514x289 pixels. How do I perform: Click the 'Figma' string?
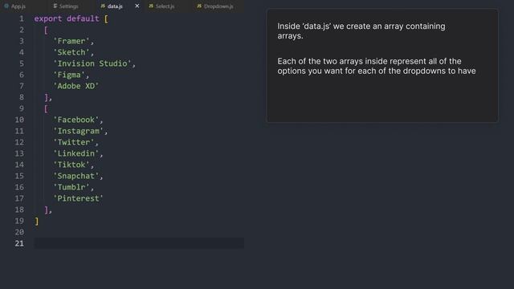pyautogui.click(x=69, y=75)
